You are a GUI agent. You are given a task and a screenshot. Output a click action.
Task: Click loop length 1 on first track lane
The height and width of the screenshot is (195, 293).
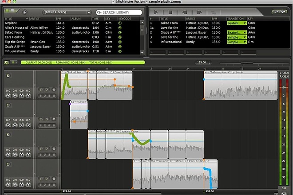pyautogui.click(x=40, y=96)
